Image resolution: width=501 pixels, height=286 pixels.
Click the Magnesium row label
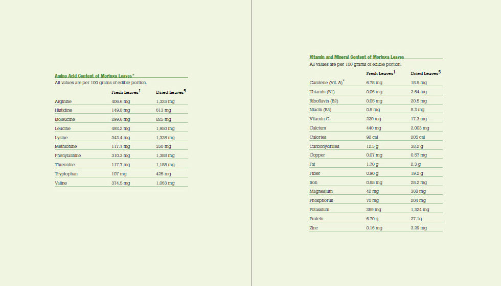click(x=321, y=191)
